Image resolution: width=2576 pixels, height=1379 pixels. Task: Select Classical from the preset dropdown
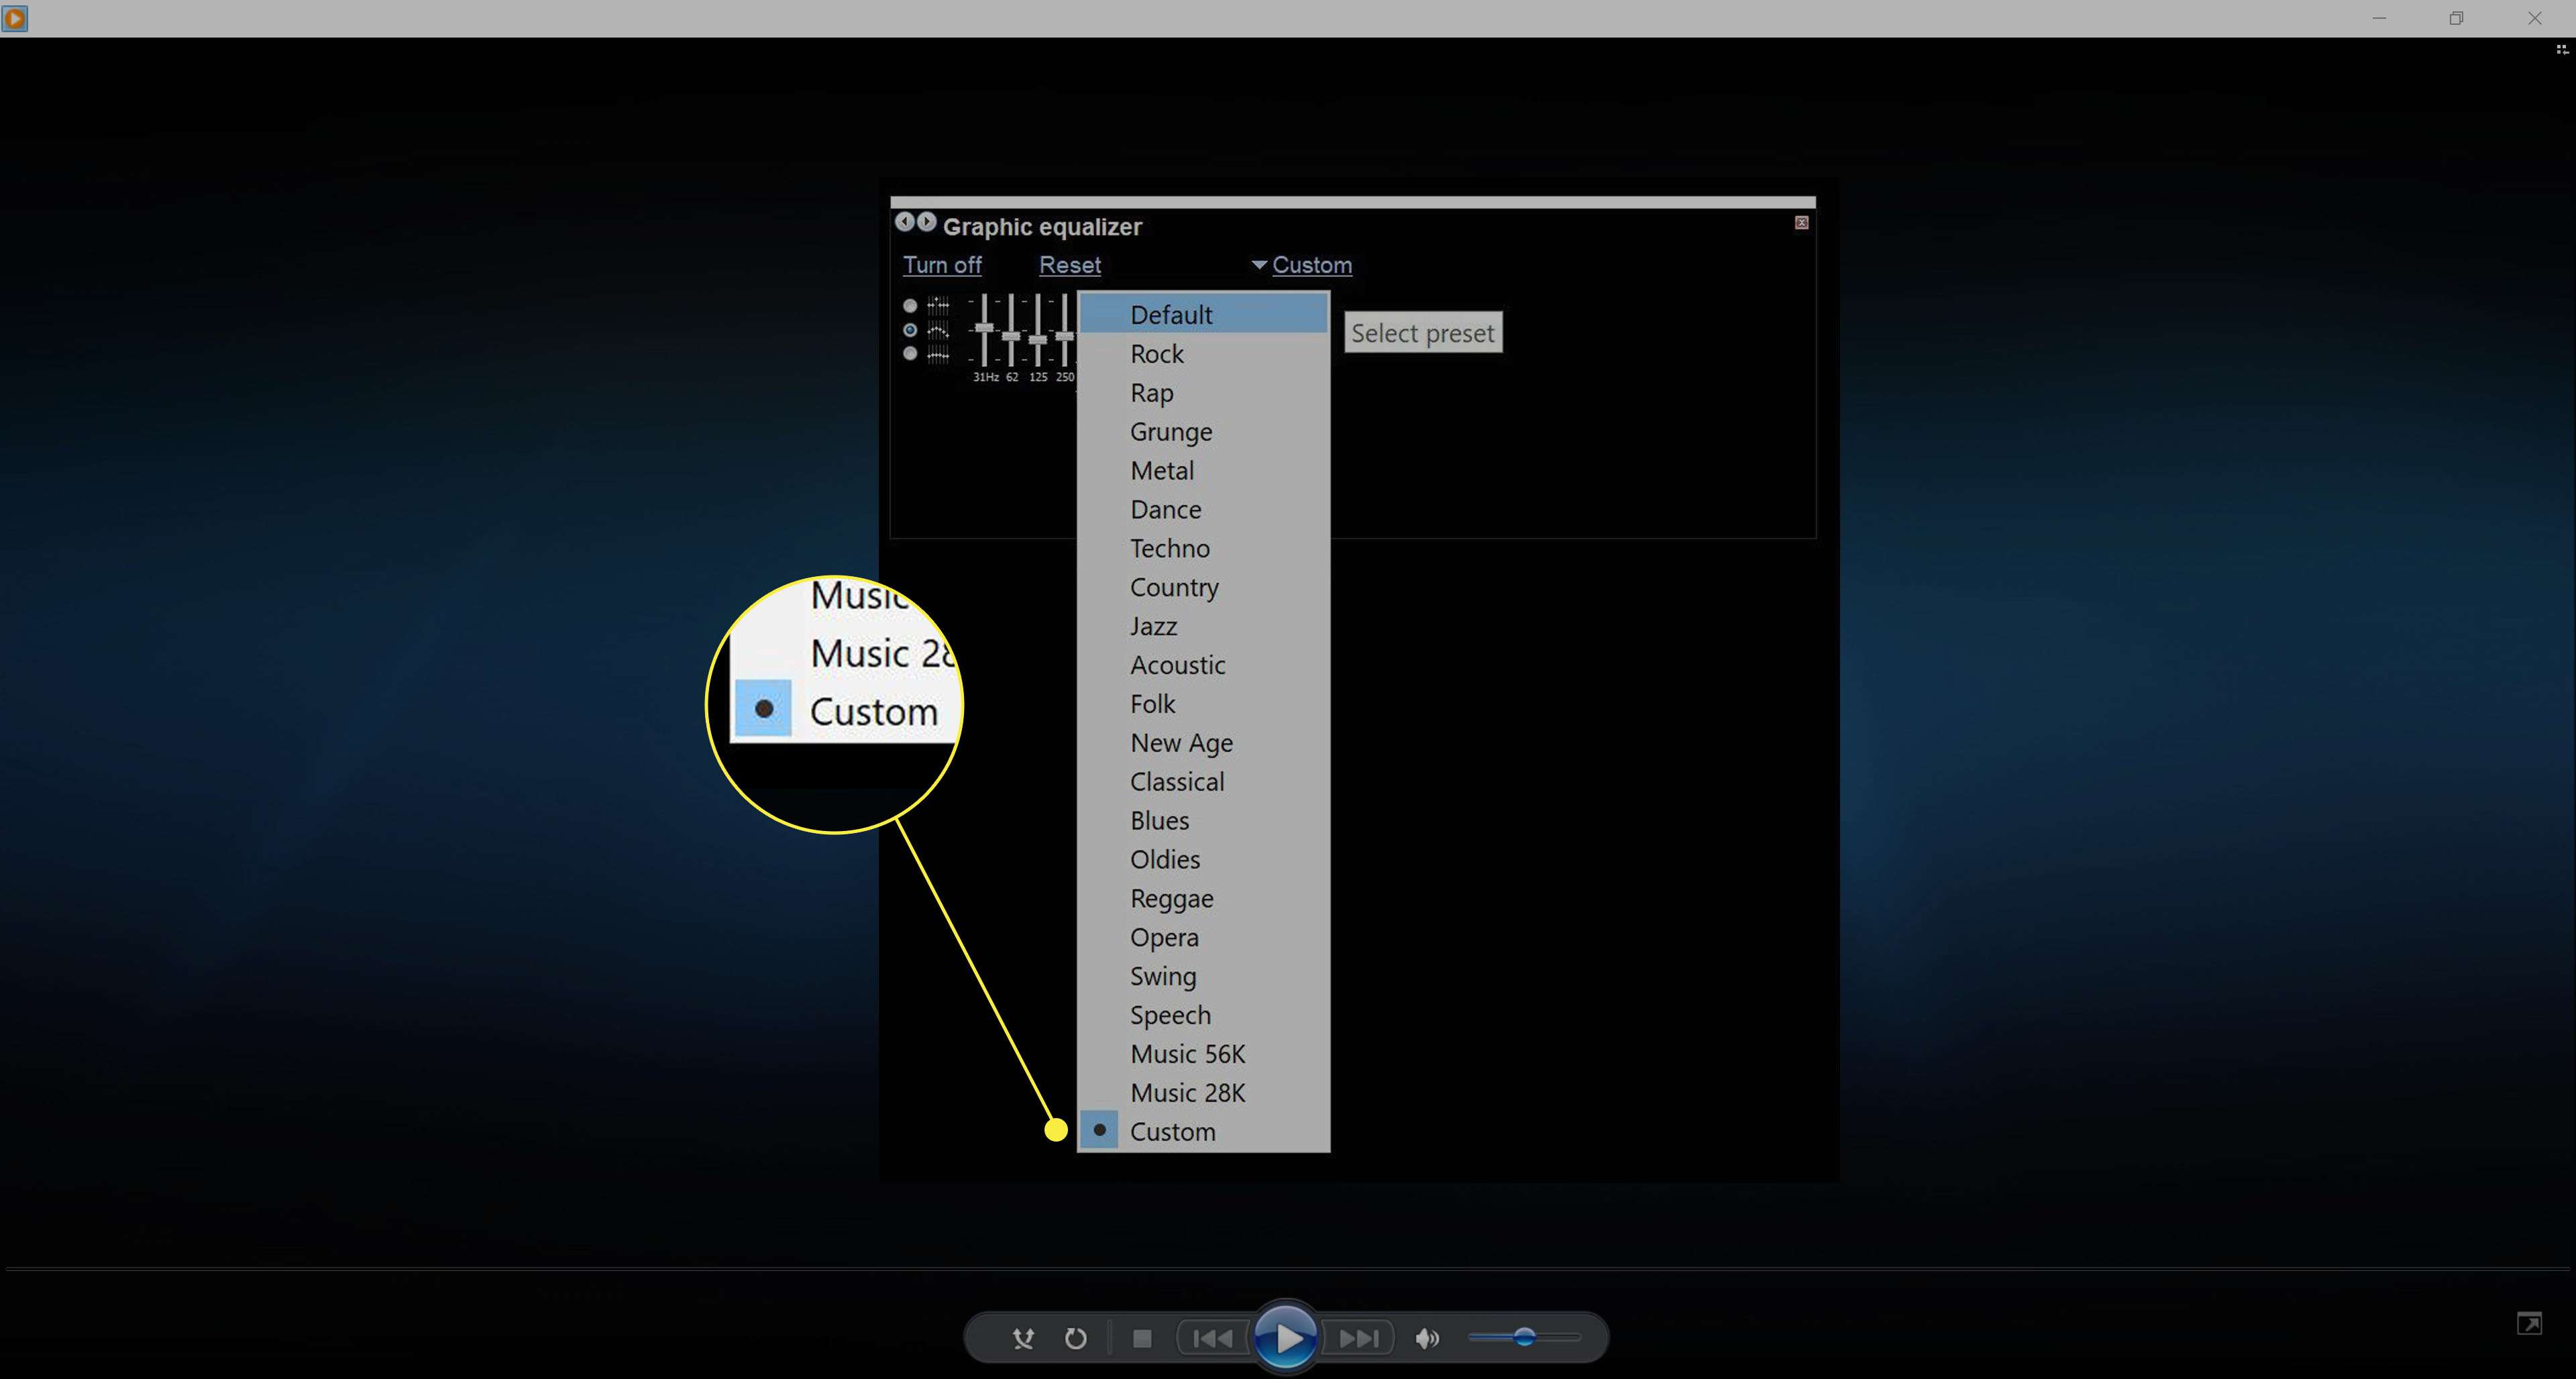pyautogui.click(x=1177, y=780)
